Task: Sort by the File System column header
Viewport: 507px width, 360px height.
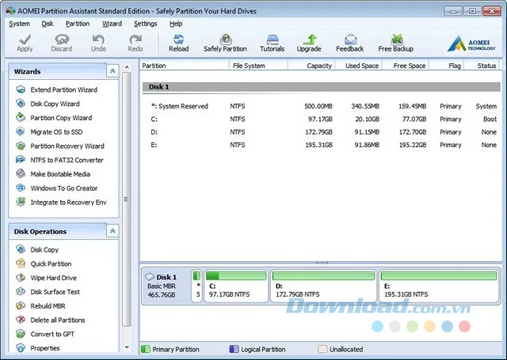Action: pos(258,66)
